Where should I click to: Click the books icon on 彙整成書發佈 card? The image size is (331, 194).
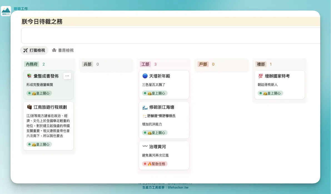(29, 76)
